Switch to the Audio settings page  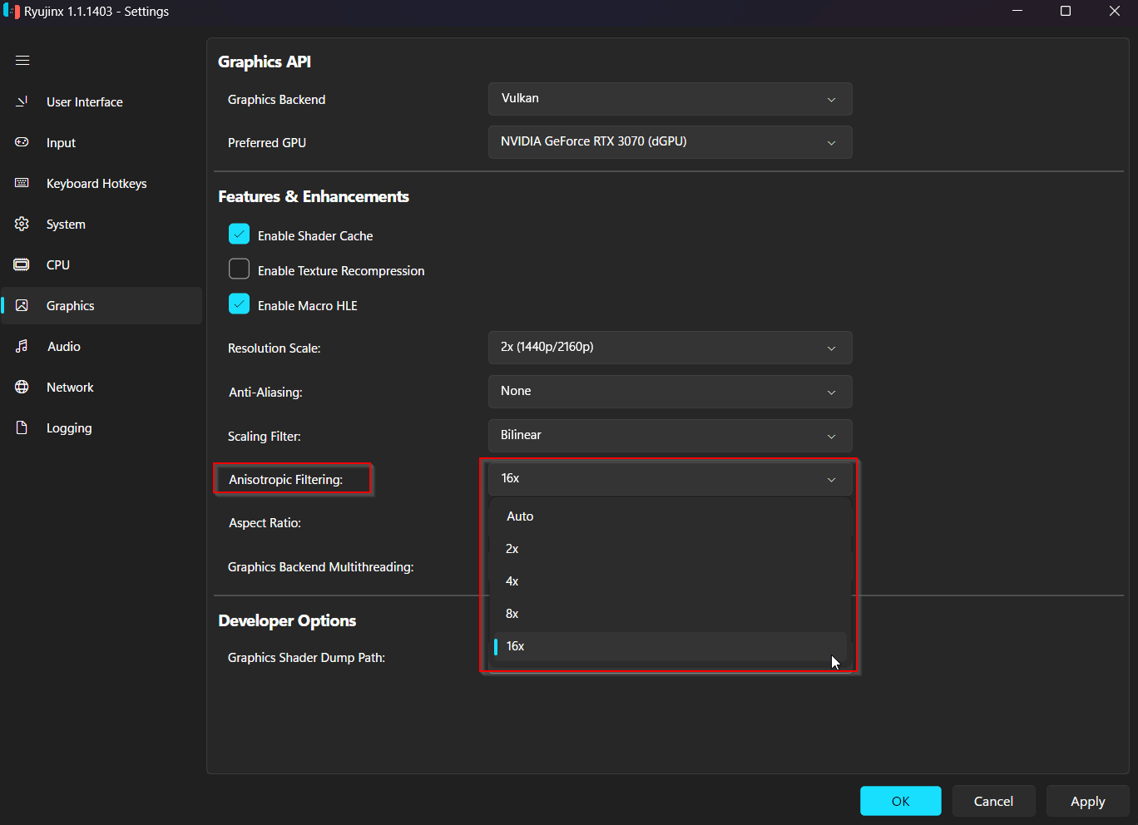101,346
